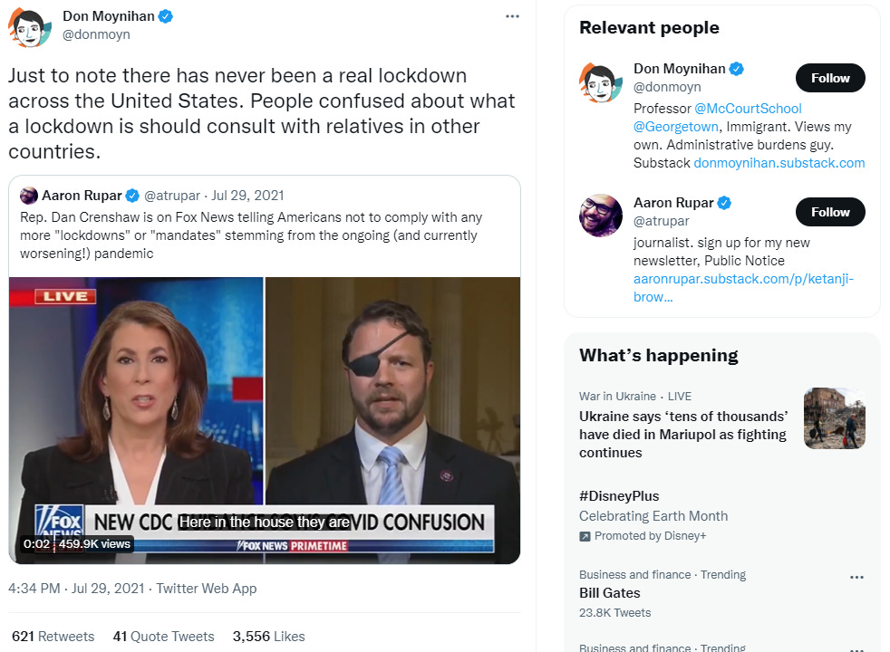This screenshot has height=652, width=890.
Task: Open the #DisneyPlus promoted trend
Action: coord(653,515)
